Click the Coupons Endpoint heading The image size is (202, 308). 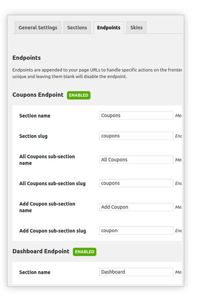coord(37,95)
